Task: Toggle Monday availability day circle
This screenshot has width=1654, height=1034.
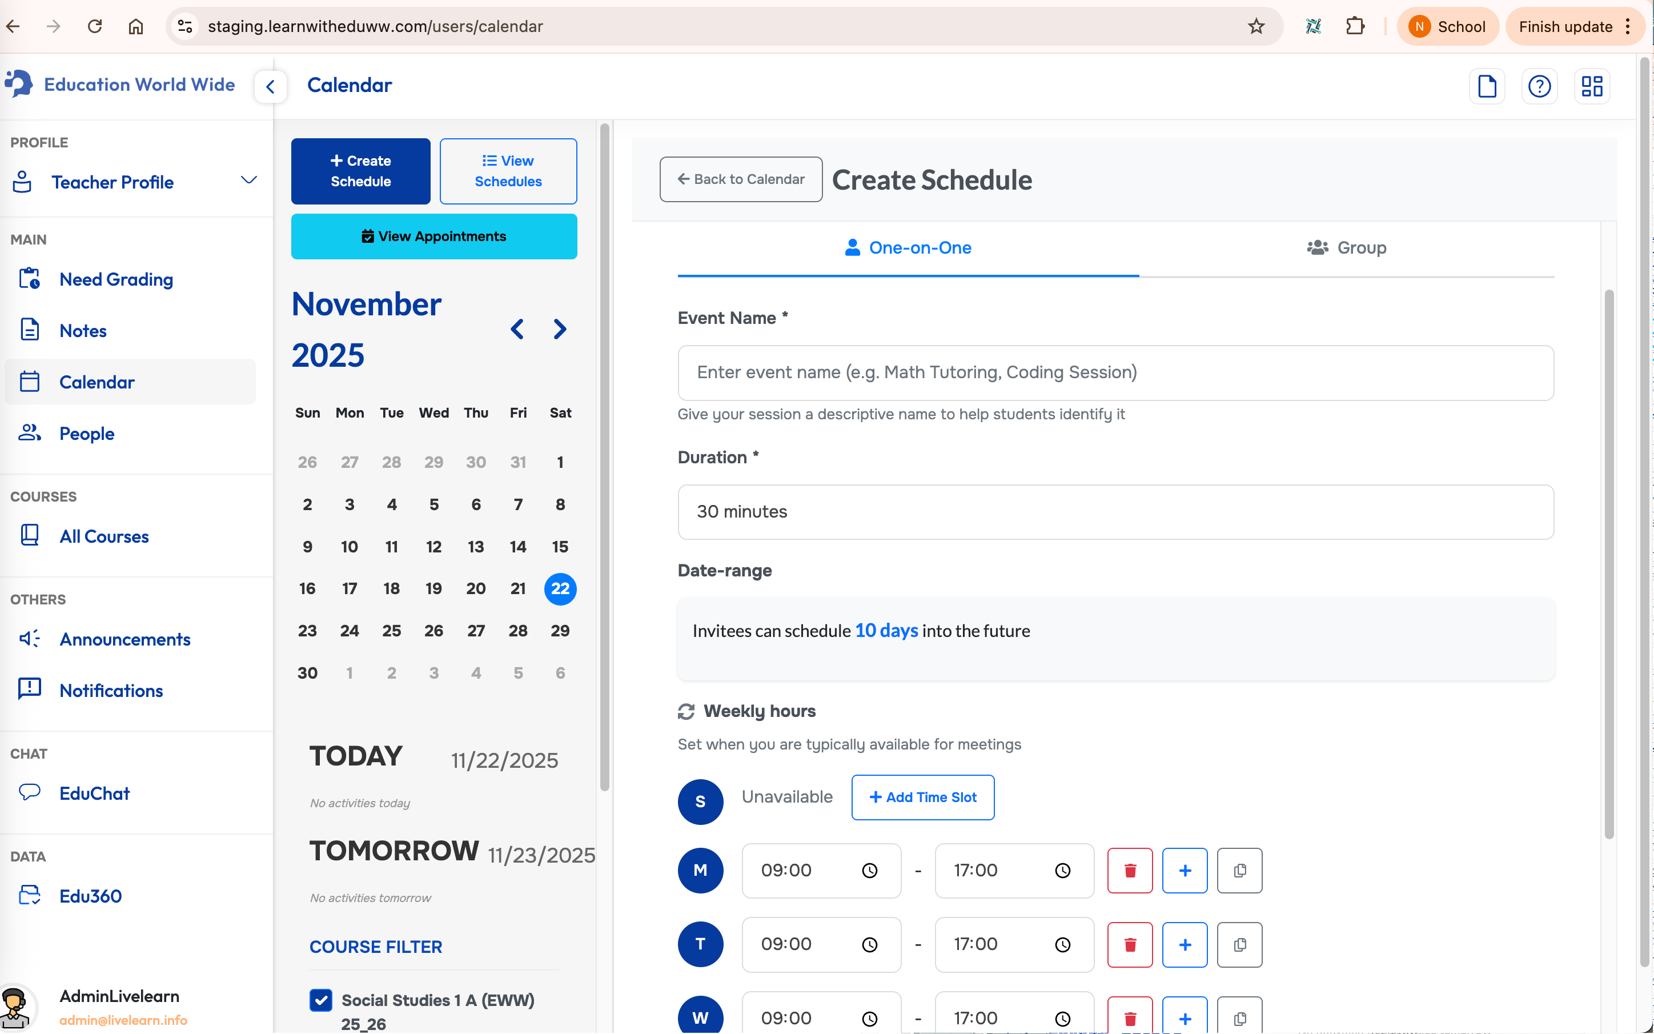Action: [700, 870]
